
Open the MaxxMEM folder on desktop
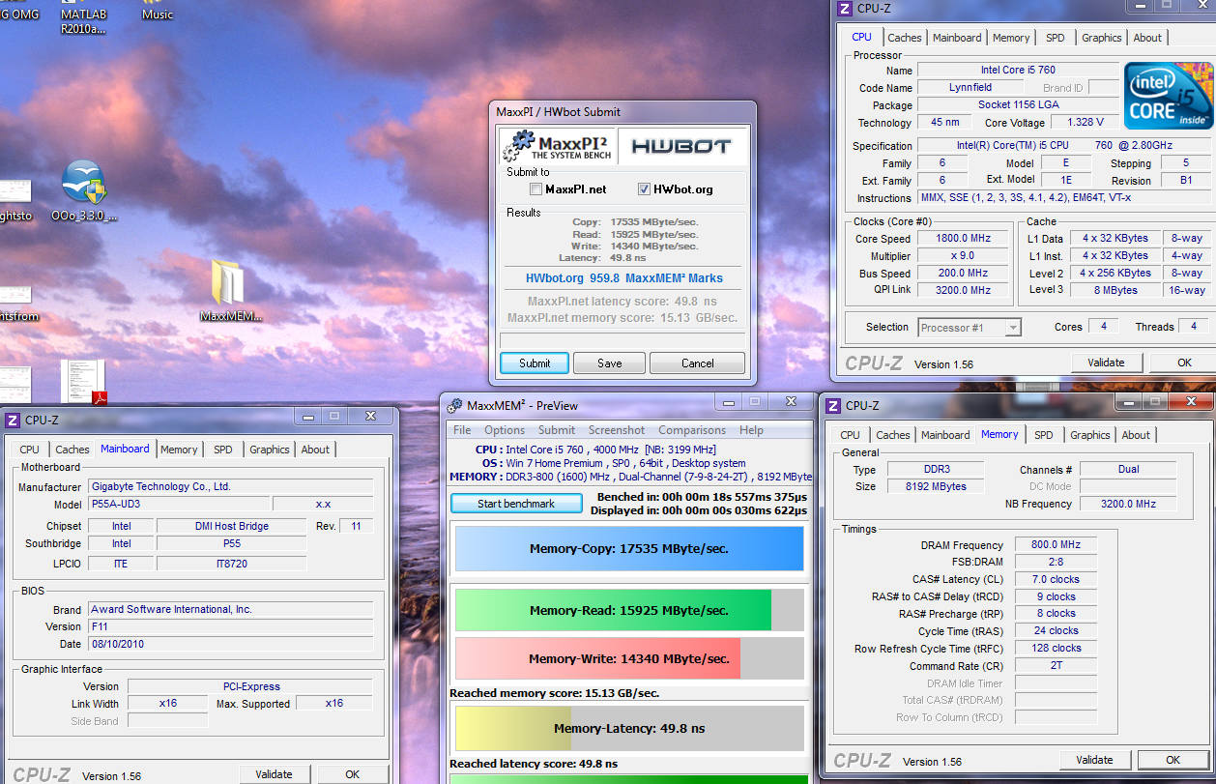(x=229, y=290)
